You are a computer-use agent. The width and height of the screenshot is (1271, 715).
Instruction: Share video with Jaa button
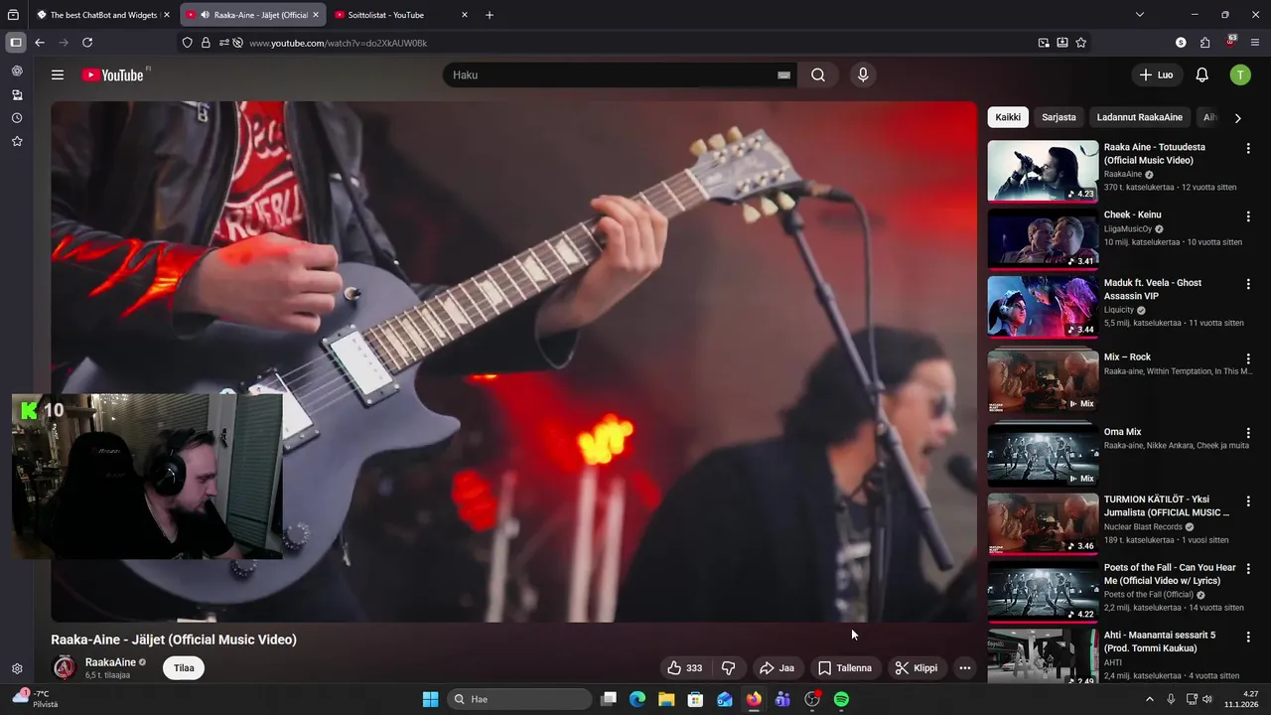tap(777, 668)
